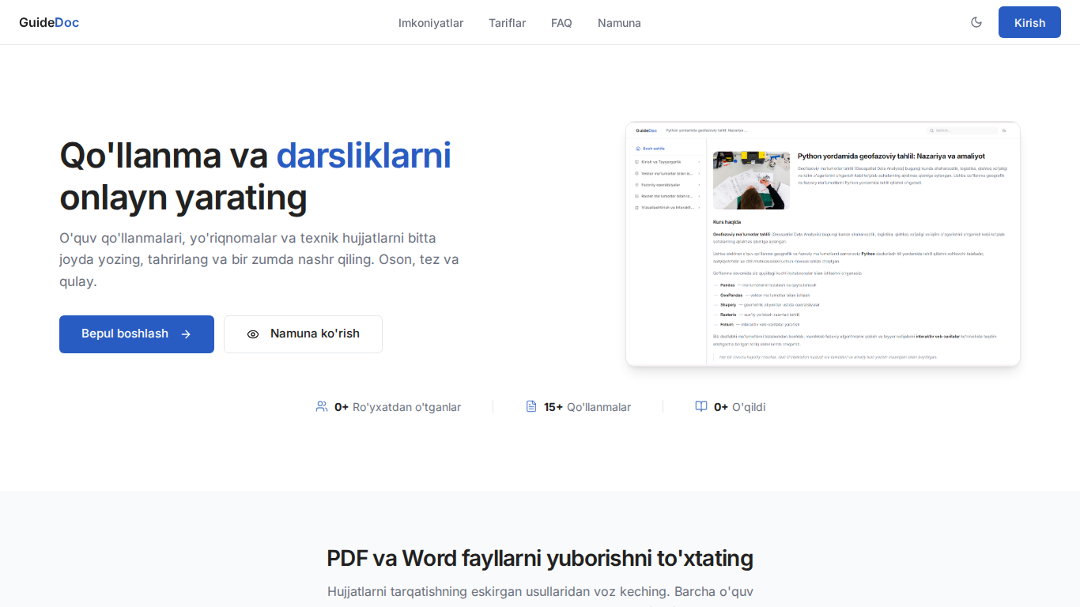
Task: Click the document icon beside Qo'llanmalar
Action: 531,406
